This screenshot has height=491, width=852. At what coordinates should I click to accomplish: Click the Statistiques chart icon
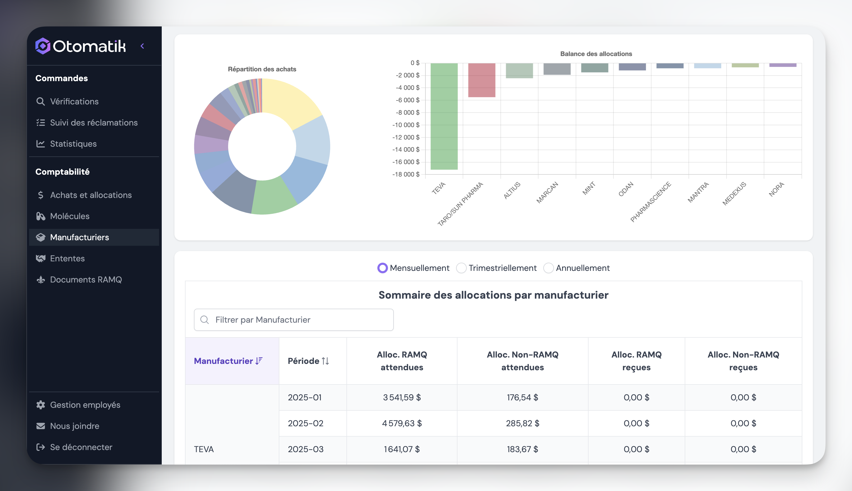(x=40, y=144)
